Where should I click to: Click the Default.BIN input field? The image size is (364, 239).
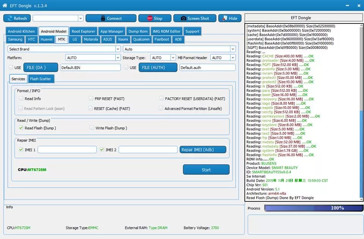point(90,68)
